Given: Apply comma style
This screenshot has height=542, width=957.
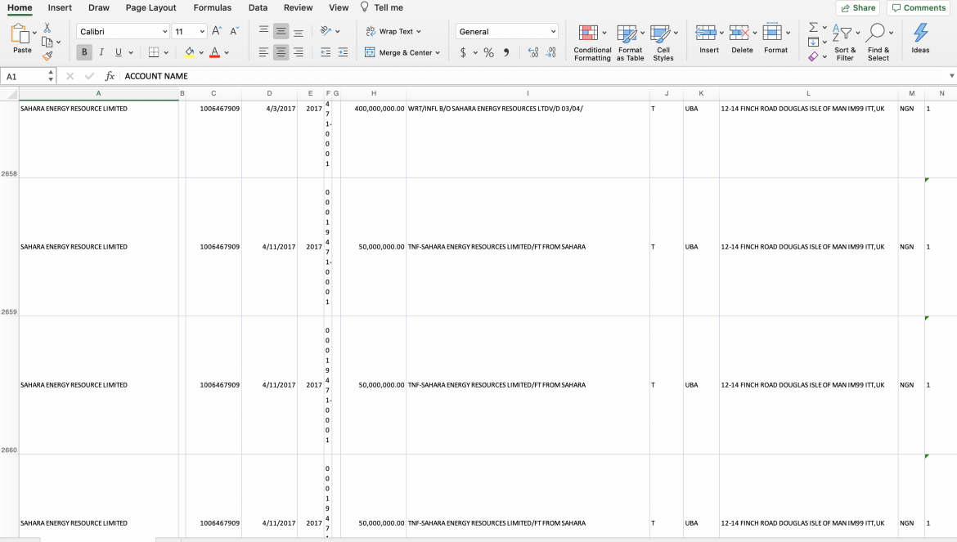Looking at the screenshot, I should (506, 52).
